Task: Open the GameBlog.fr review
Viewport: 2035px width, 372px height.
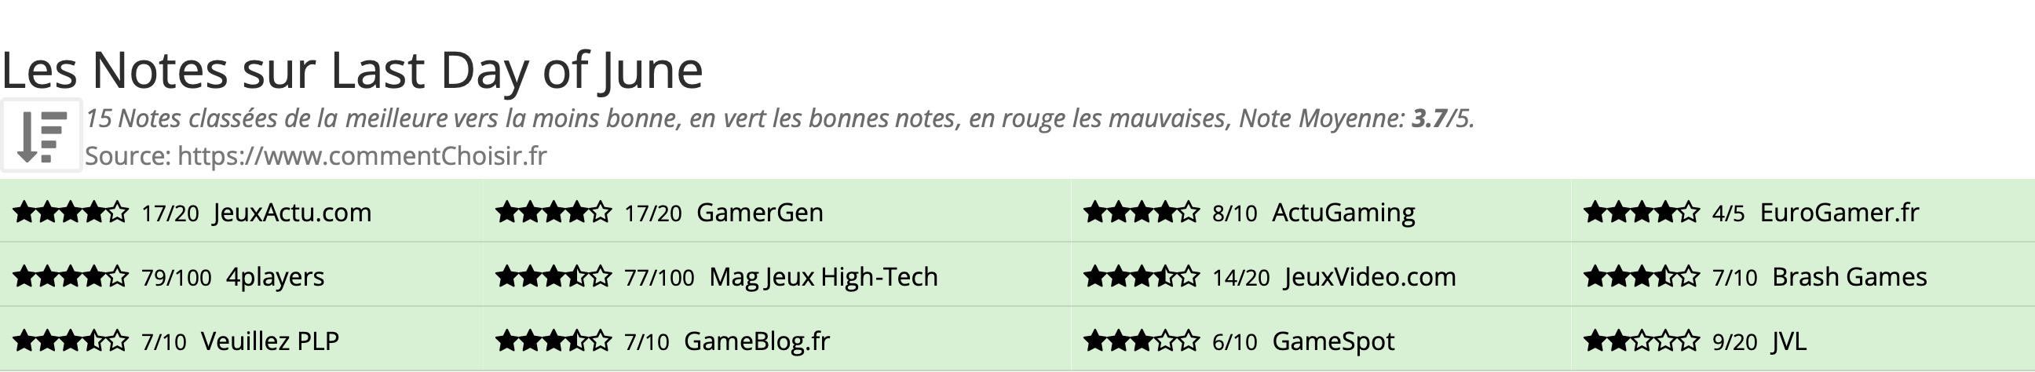Action: 756,341
